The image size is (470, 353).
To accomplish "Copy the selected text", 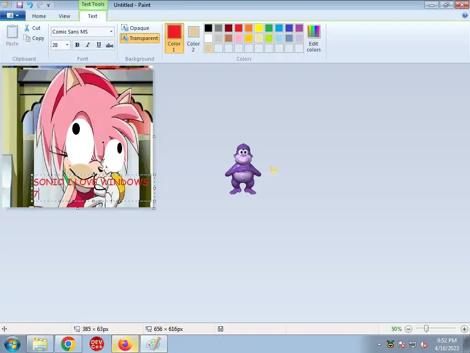I will pyautogui.click(x=34, y=38).
